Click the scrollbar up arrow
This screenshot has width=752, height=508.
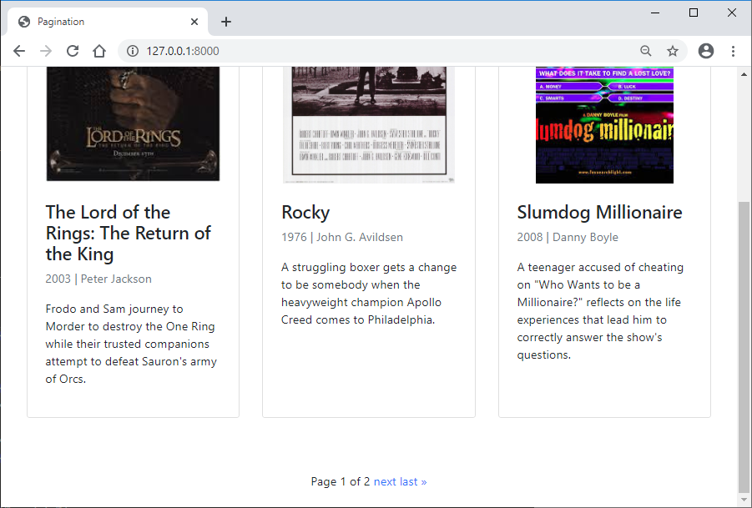point(744,74)
